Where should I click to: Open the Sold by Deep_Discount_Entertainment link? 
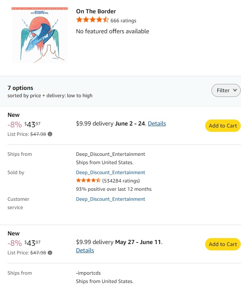tap(111, 172)
